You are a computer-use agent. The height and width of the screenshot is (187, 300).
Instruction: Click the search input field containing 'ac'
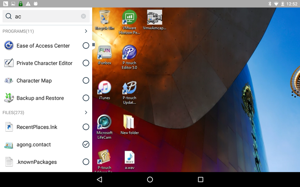[x=47, y=16]
